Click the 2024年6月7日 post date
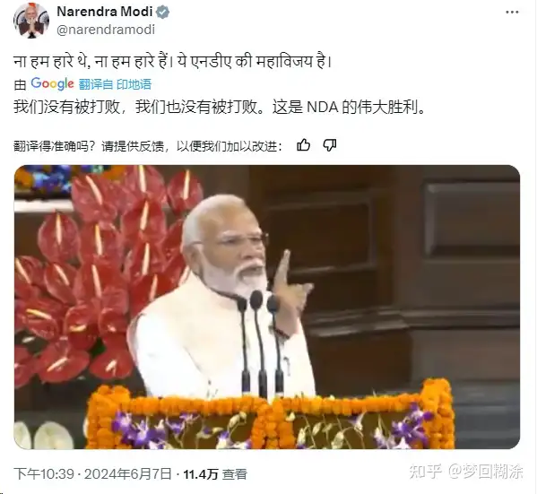This screenshot has width=537, height=494. [x=127, y=474]
